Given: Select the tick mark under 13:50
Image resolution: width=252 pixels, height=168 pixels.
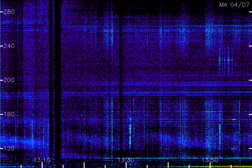Looking at the screenshot, I should tap(210, 165).
